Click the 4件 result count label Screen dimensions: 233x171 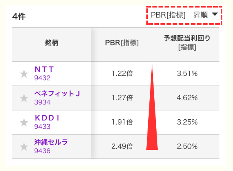click(x=19, y=17)
